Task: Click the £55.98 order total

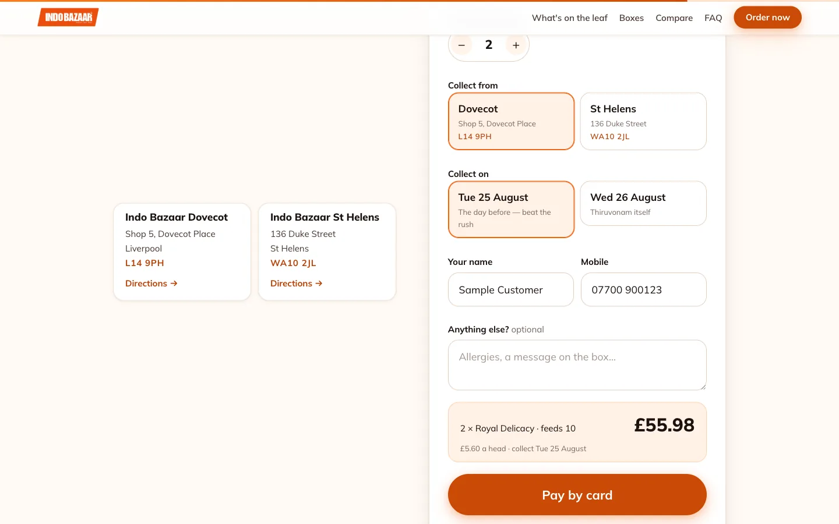Action: point(664,425)
